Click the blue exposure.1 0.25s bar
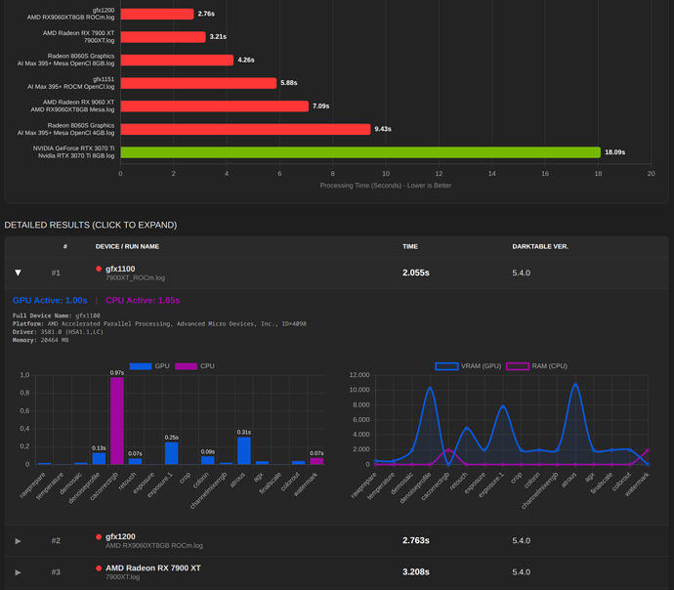The width and height of the screenshot is (674, 590). tap(171, 453)
